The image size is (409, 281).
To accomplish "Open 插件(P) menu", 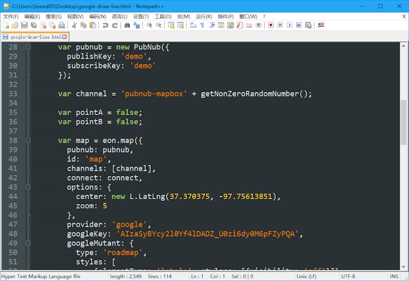I will point(226,17).
